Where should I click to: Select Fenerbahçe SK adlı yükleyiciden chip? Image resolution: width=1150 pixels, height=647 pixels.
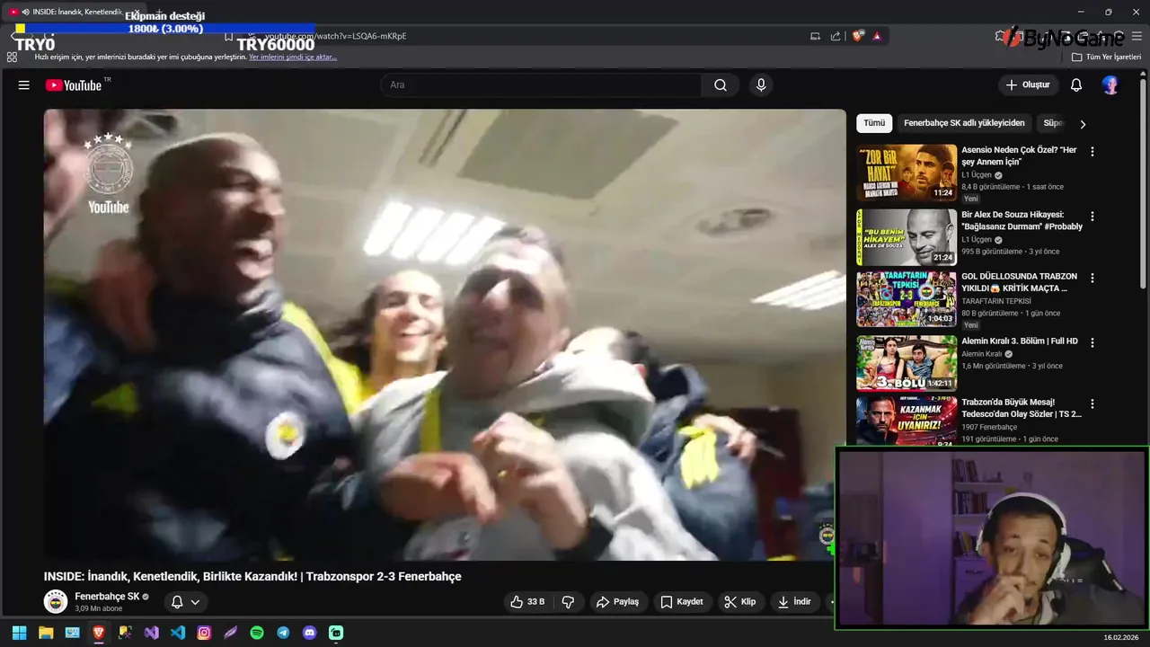pos(964,123)
